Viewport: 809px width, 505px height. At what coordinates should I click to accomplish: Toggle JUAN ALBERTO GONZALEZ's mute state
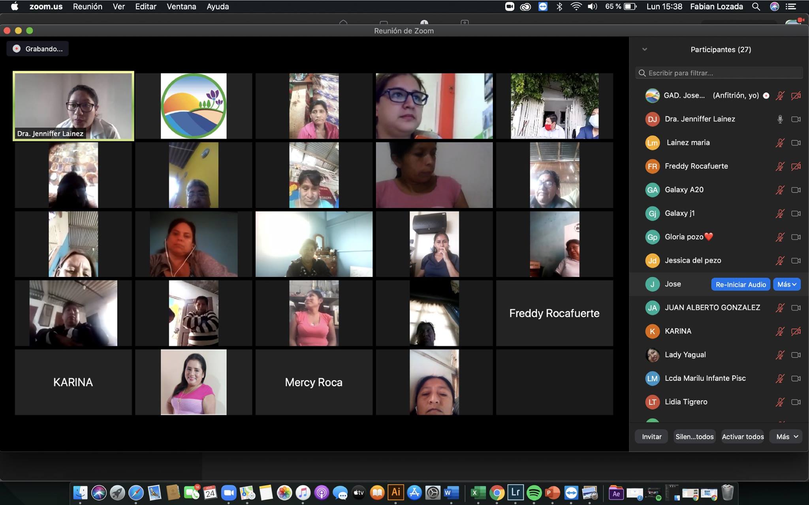click(780, 308)
